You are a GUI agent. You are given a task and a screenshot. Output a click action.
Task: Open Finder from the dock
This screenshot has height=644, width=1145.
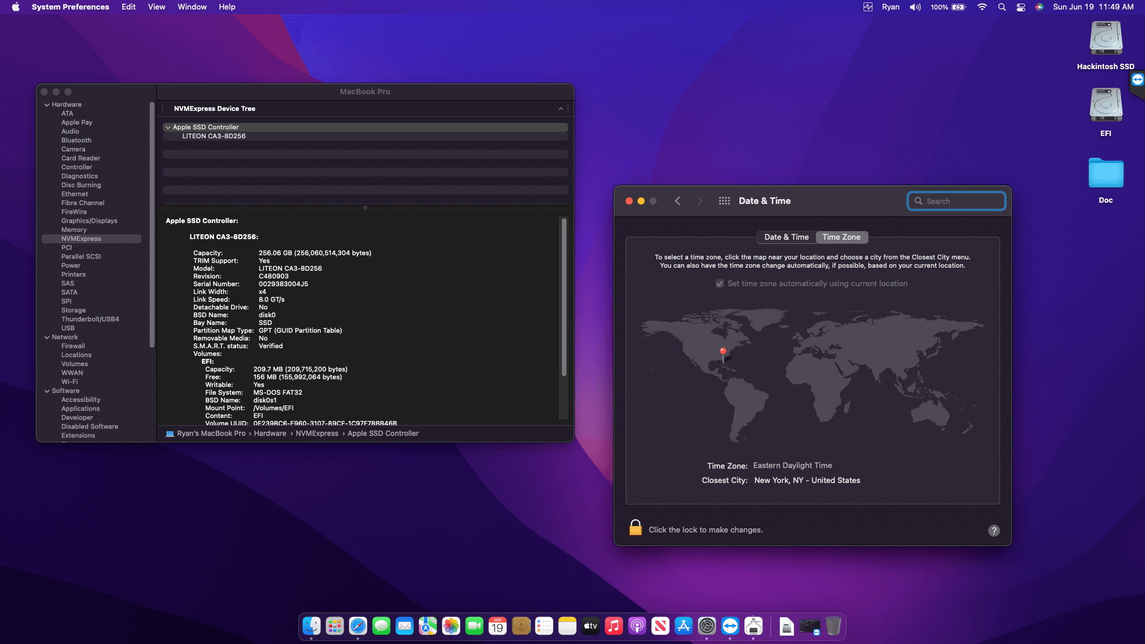pyautogui.click(x=311, y=626)
